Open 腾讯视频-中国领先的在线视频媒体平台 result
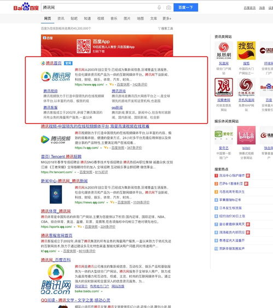Image resolution: width=273 pixels, height=308 pixels. 95,126
